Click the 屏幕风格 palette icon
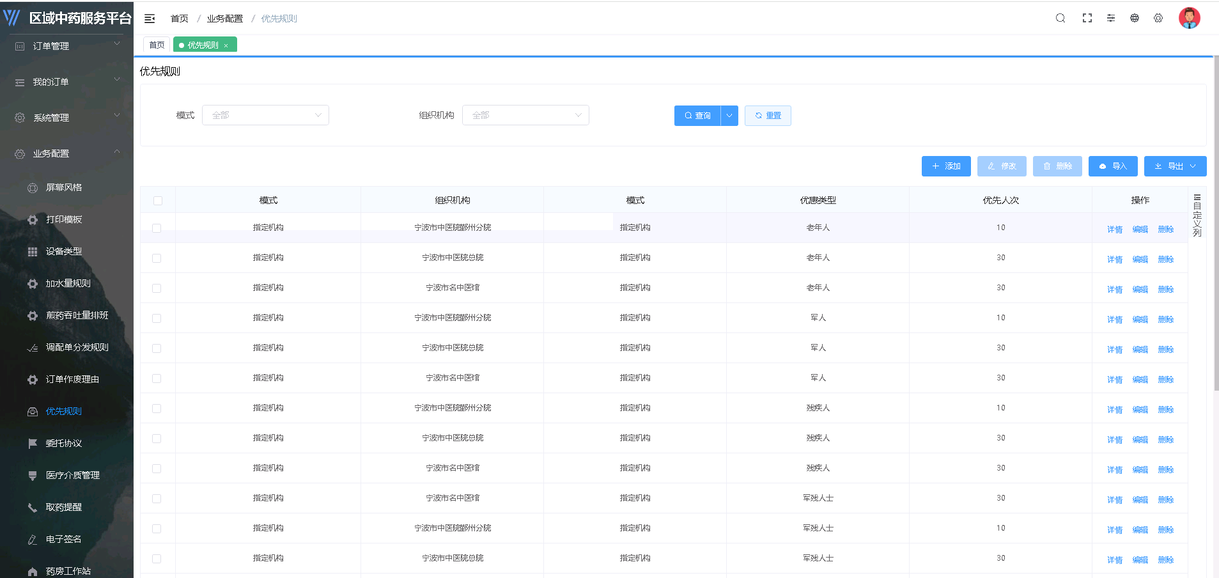This screenshot has height=578, width=1219. coord(33,187)
